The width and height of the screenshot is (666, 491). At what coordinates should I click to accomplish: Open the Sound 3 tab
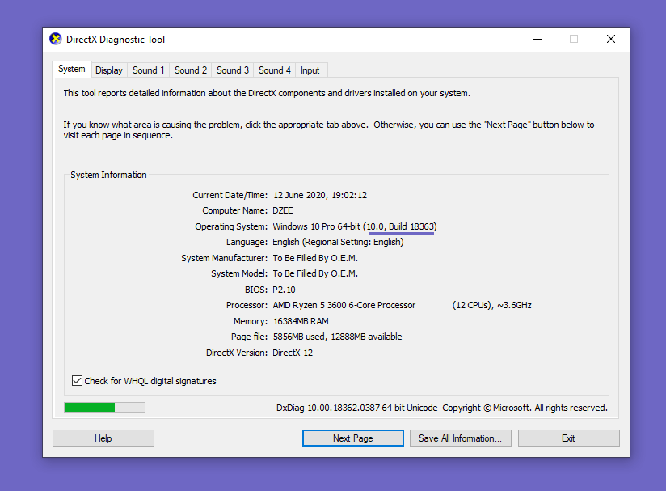232,70
